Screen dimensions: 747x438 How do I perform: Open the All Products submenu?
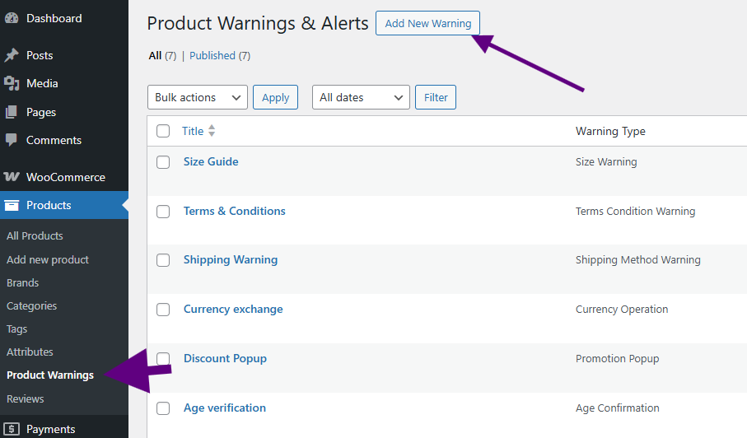(x=35, y=235)
